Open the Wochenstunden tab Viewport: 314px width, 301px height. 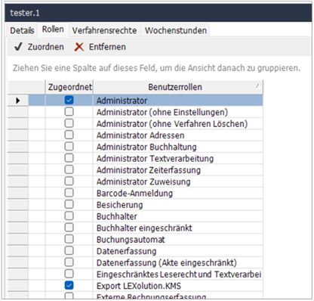176,30
